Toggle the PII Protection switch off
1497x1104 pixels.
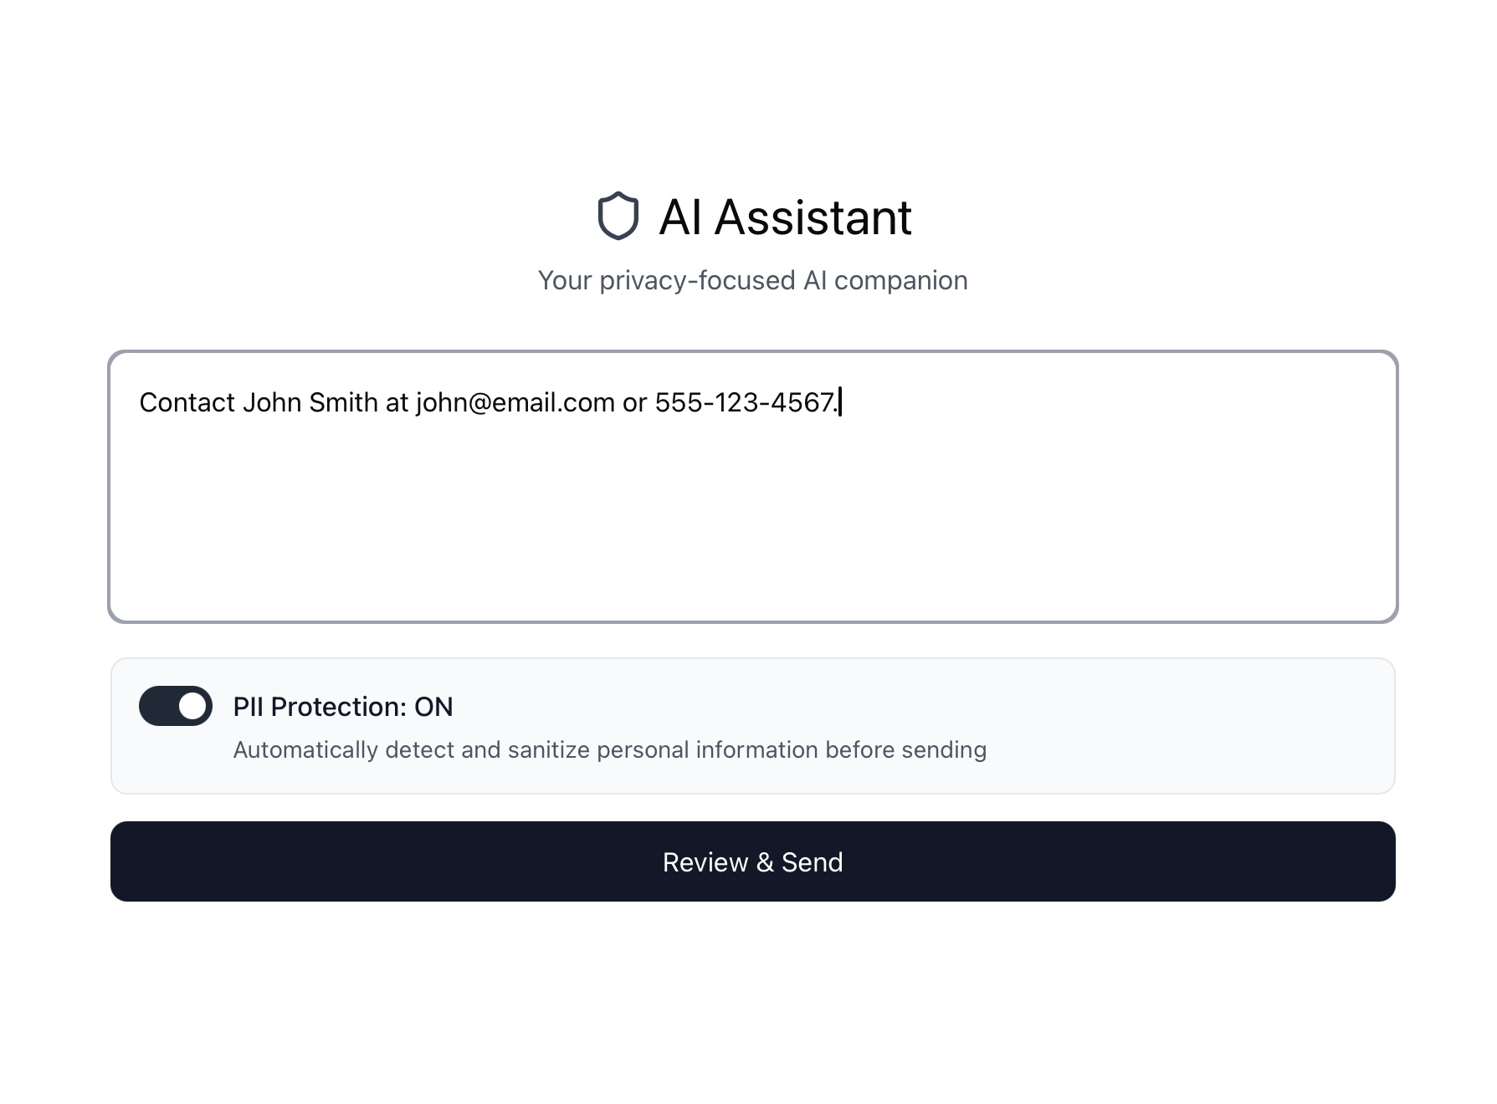pos(175,706)
